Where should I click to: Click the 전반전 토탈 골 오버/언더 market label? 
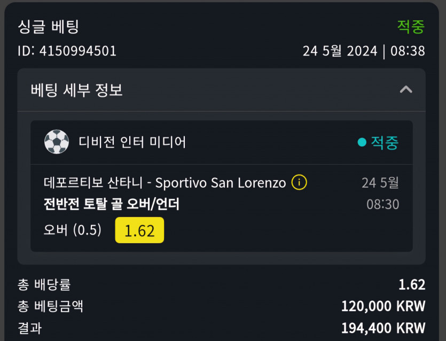111,204
